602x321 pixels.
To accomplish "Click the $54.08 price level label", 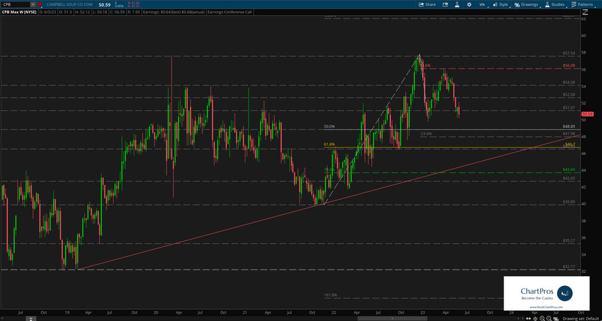I will tap(569, 82).
